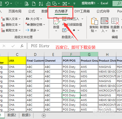The image size is (122, 119).
Task: Open Customize Quick Access Toolbar dropdown
Action: point(74,3)
